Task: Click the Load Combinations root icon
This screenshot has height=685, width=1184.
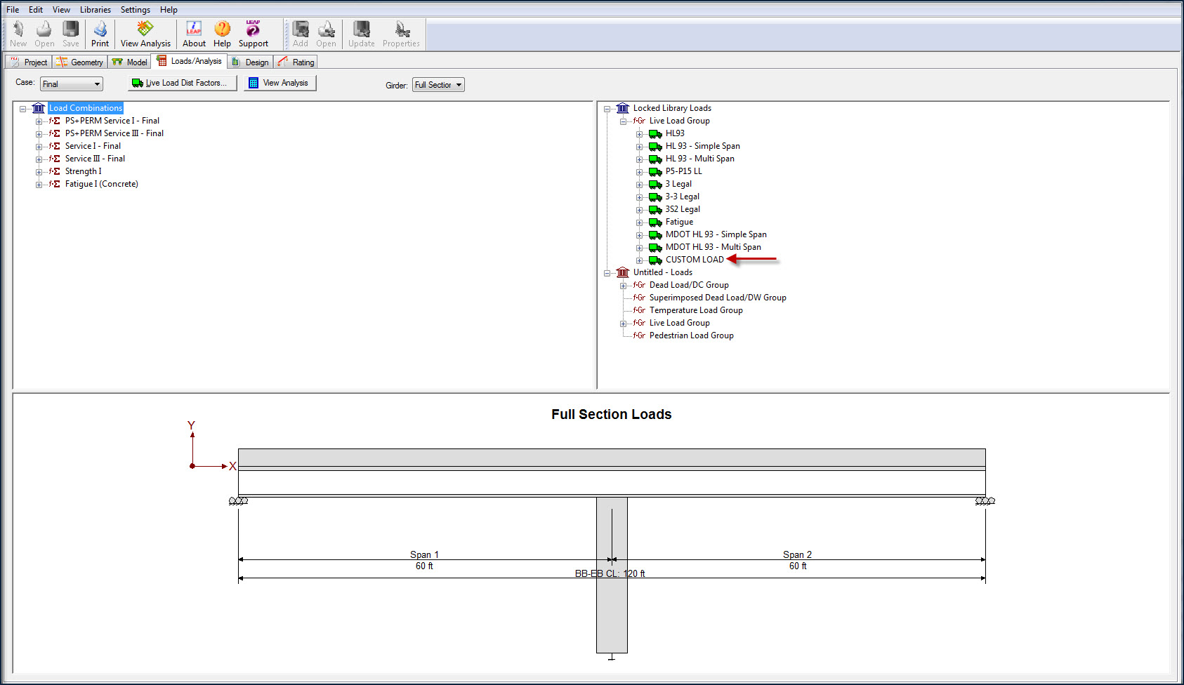Action: coord(39,108)
